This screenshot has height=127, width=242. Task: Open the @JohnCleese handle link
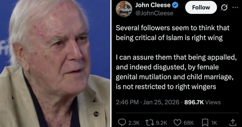click(x=154, y=13)
